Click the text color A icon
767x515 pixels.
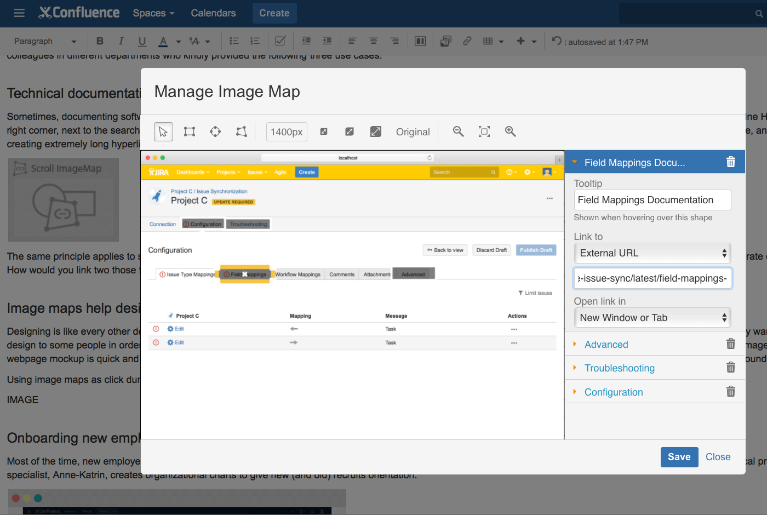click(x=163, y=41)
